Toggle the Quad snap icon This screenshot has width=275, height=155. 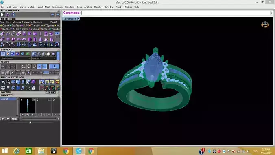tap(29, 66)
